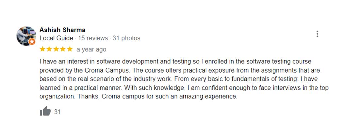Click the second yellow rating star
346x138 pixels.
tap(49, 49)
